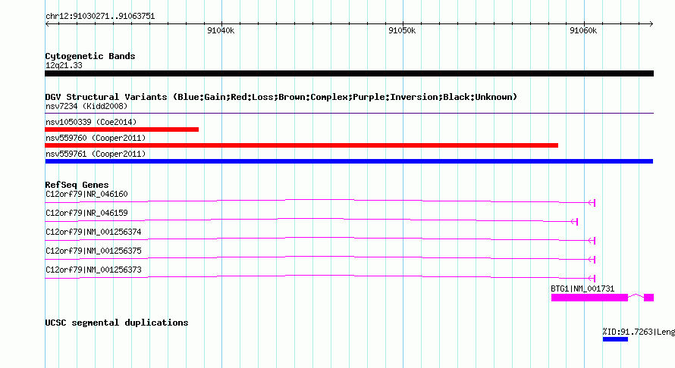
Task: Select the long red nsv559760 loss bar
Action: pos(301,145)
